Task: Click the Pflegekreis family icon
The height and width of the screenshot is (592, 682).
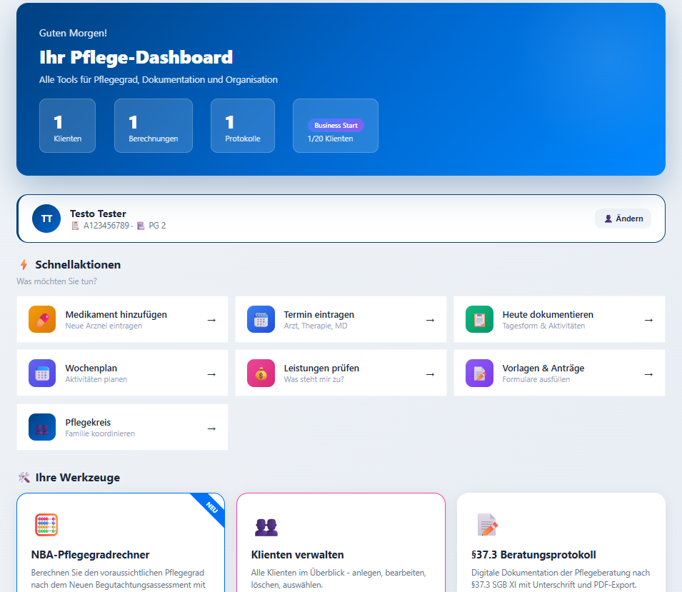Action: pos(42,427)
